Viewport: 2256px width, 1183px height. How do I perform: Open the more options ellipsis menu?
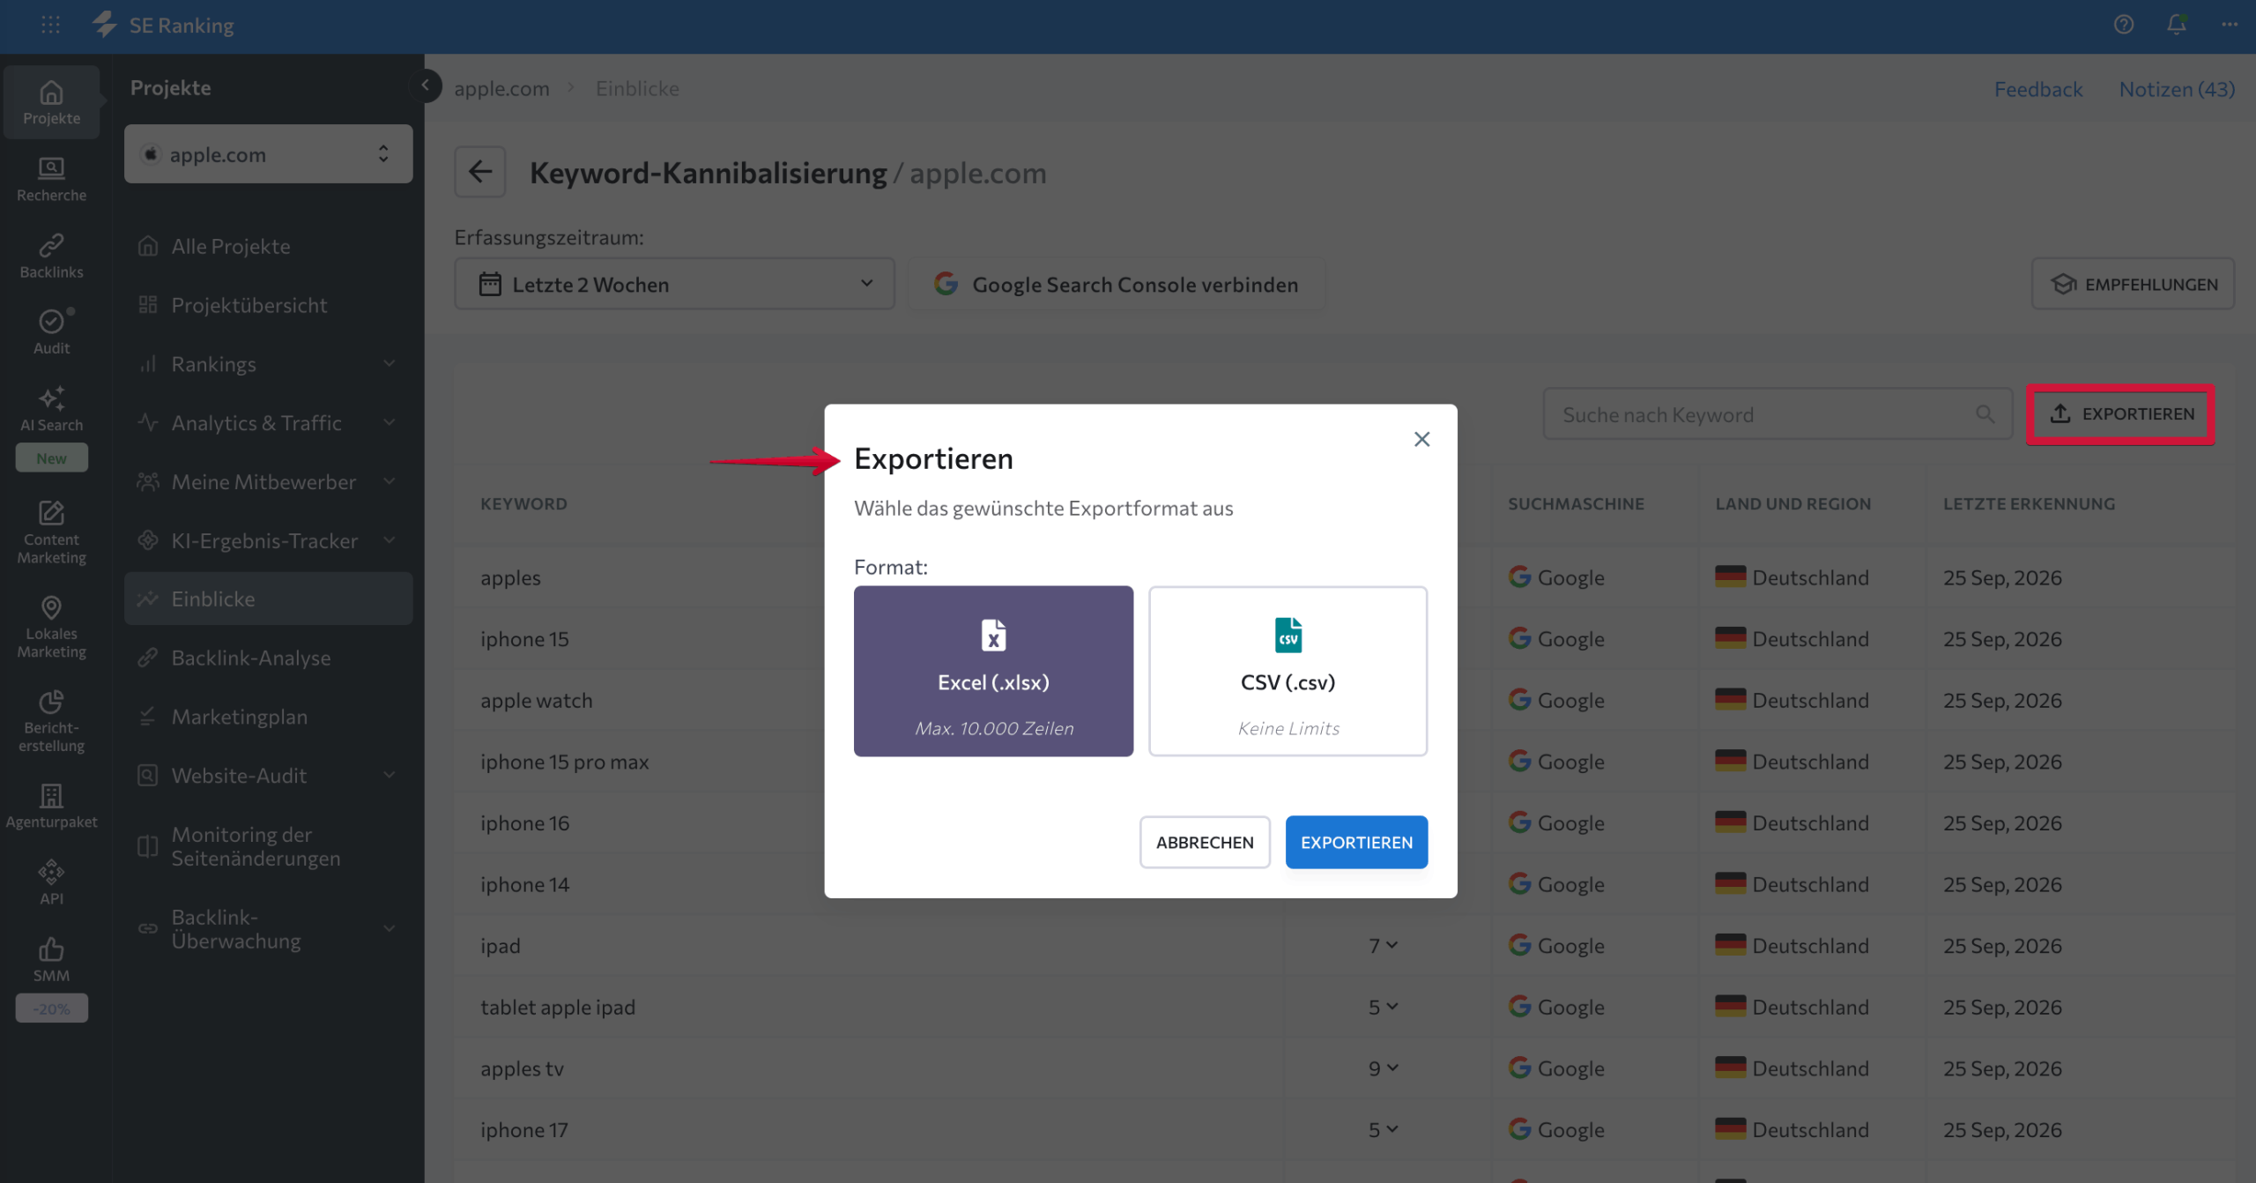[2230, 25]
